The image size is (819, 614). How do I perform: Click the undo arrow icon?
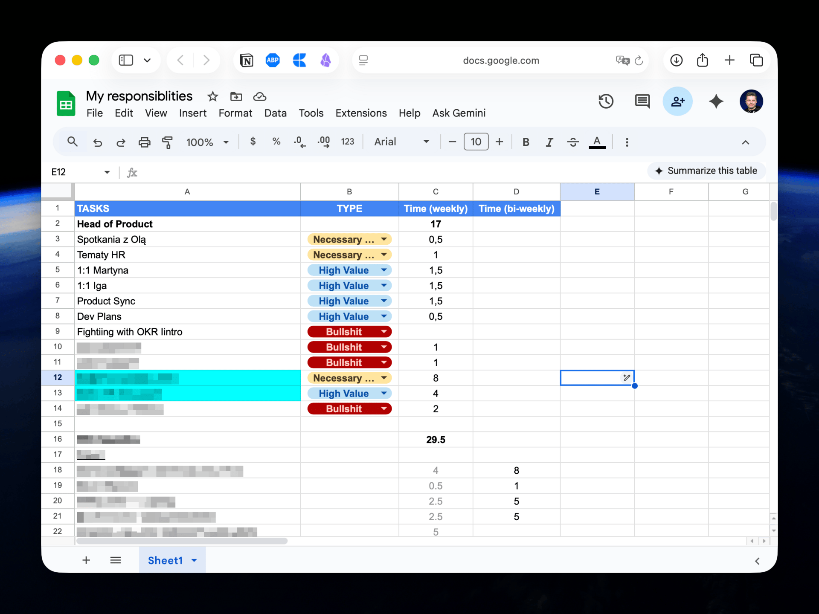coord(98,142)
